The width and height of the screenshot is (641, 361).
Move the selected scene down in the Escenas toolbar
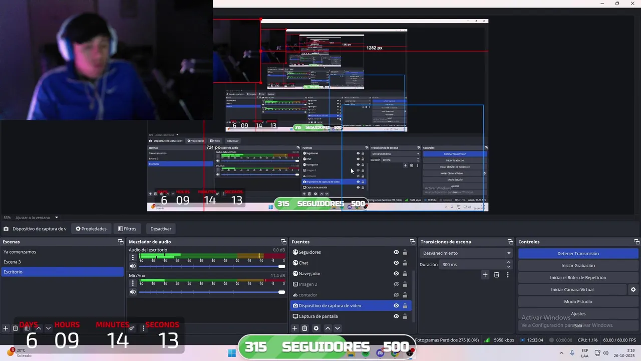coord(48,328)
